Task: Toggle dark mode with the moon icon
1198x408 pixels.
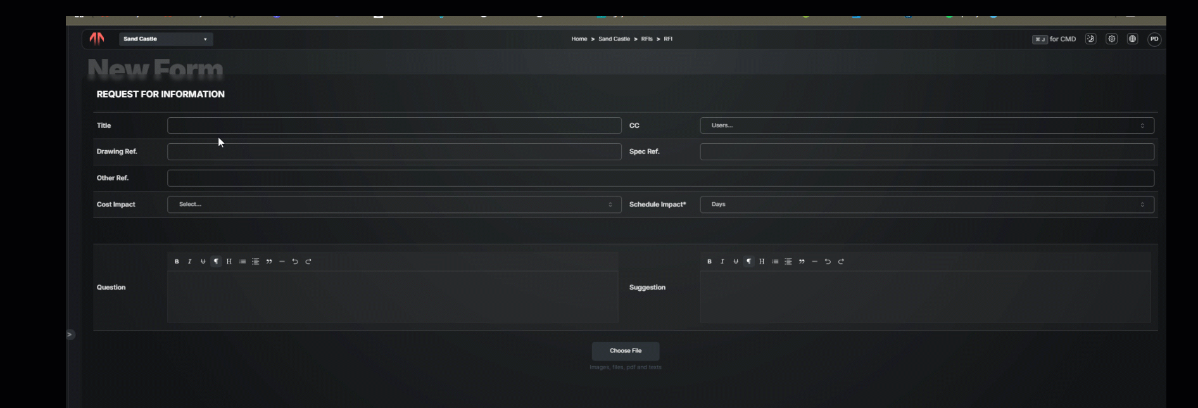Action: pos(1090,39)
